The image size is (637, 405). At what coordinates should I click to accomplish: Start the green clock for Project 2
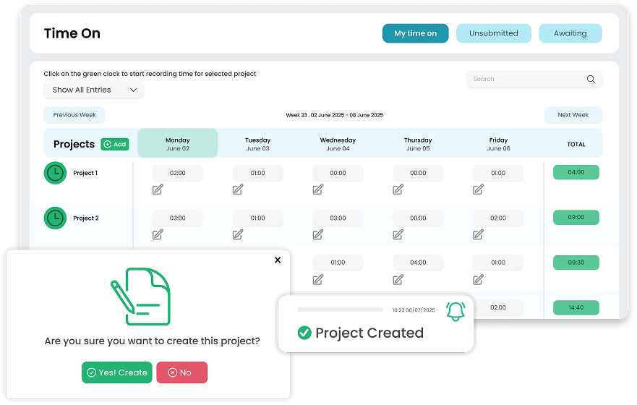pos(55,218)
